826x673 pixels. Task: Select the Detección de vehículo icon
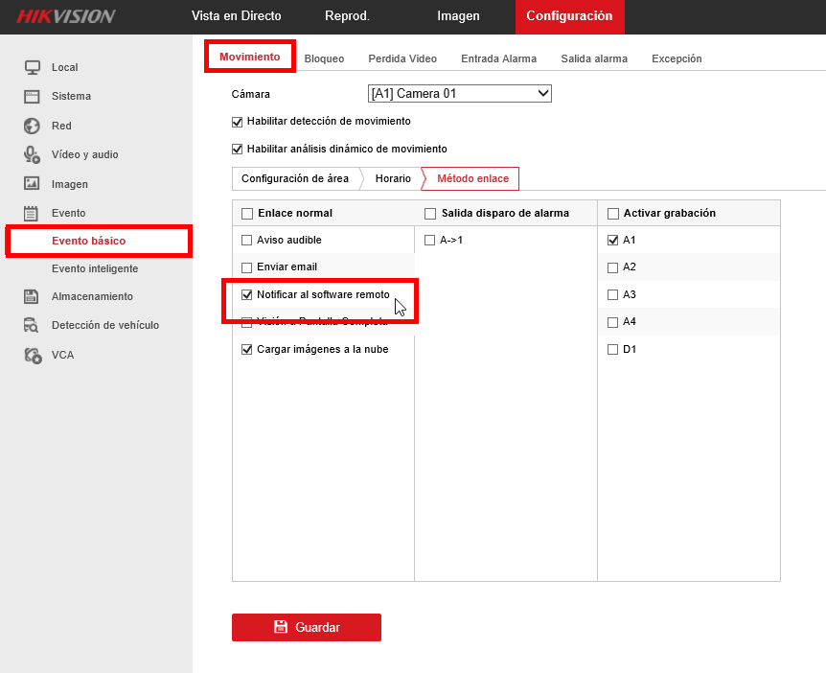(x=31, y=325)
